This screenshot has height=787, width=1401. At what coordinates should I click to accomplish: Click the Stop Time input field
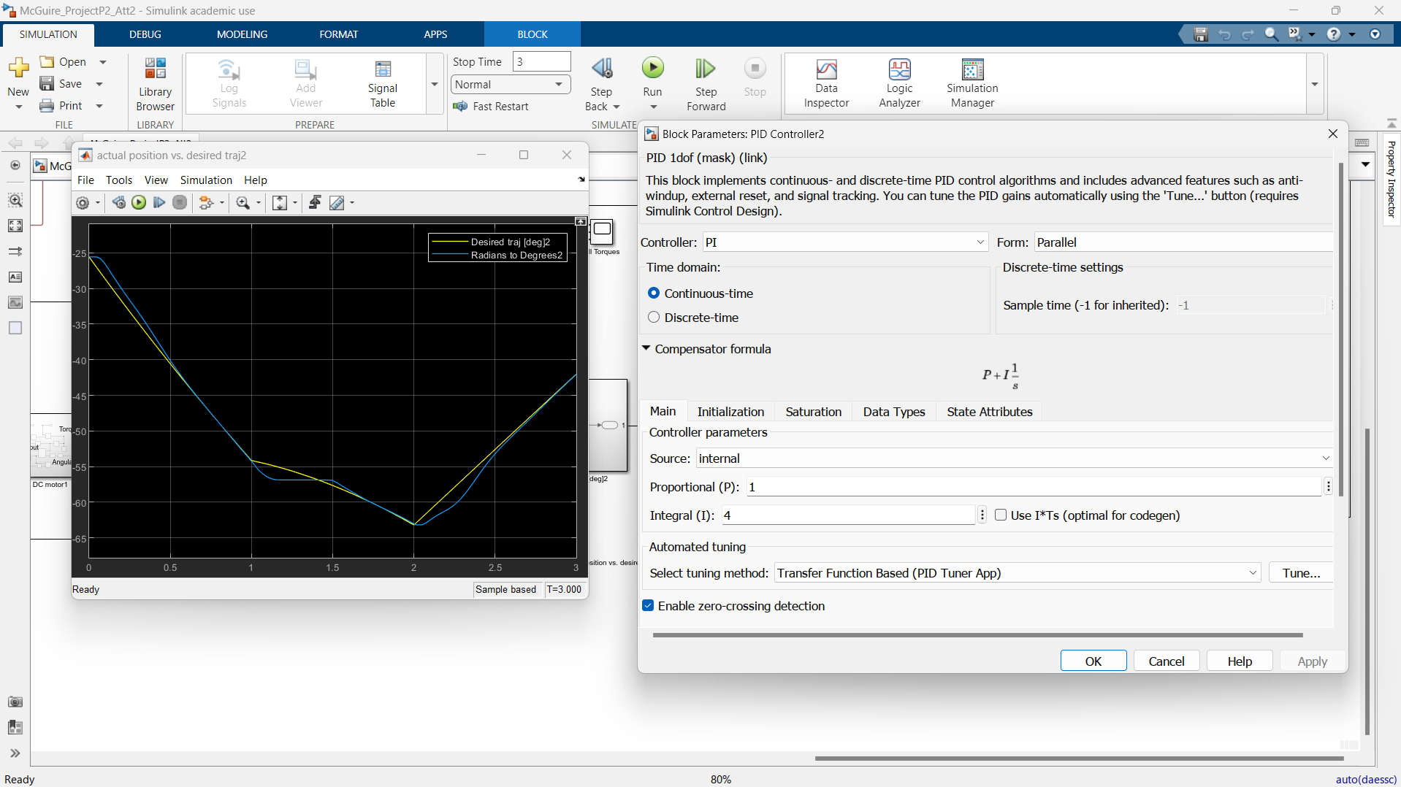[541, 61]
